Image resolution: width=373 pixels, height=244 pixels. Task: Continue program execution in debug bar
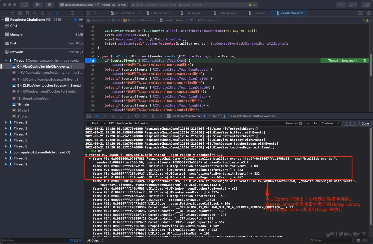pyautogui.click(x=105, y=116)
